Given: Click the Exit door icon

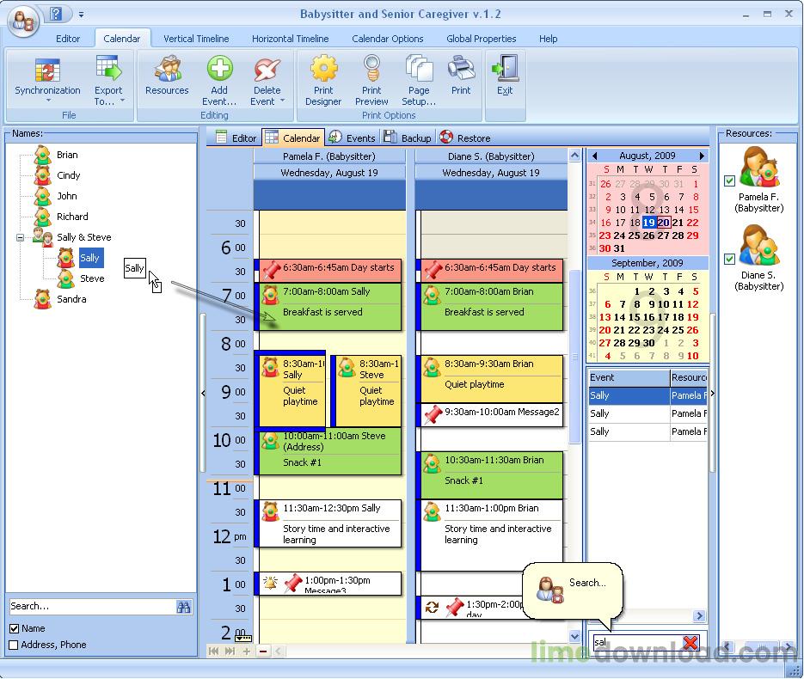Looking at the screenshot, I should 505,68.
